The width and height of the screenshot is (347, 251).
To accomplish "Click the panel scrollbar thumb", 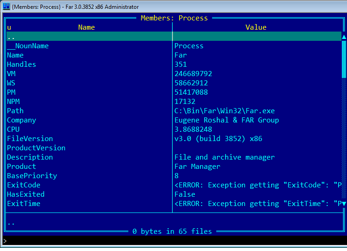I will tap(344, 59).
